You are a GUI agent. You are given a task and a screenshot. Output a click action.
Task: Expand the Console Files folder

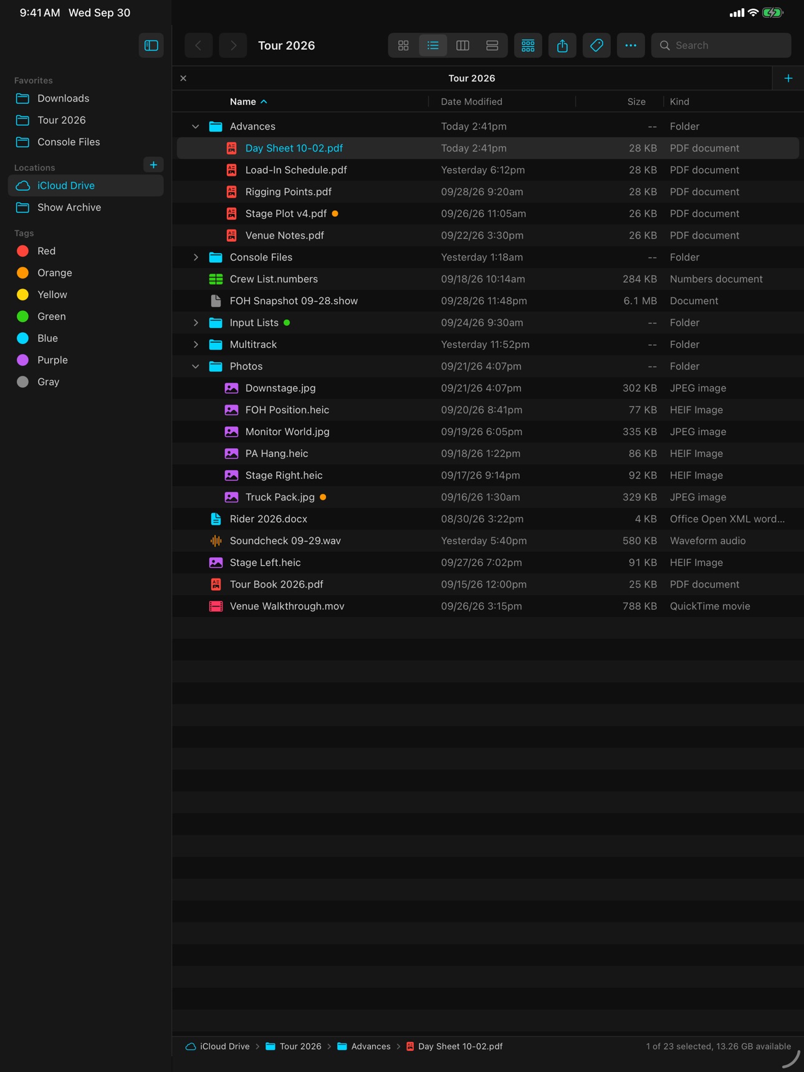pyautogui.click(x=196, y=257)
